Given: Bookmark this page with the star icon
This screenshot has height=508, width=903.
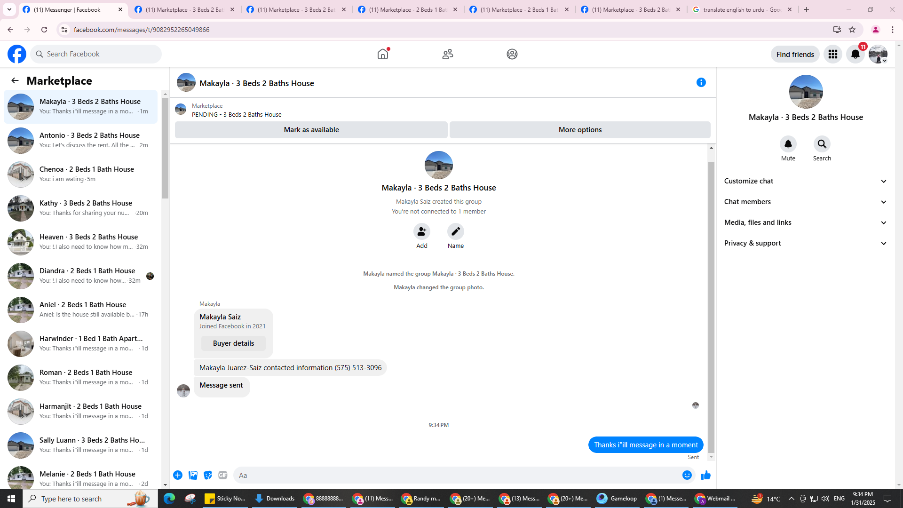Looking at the screenshot, I should 852,30.
